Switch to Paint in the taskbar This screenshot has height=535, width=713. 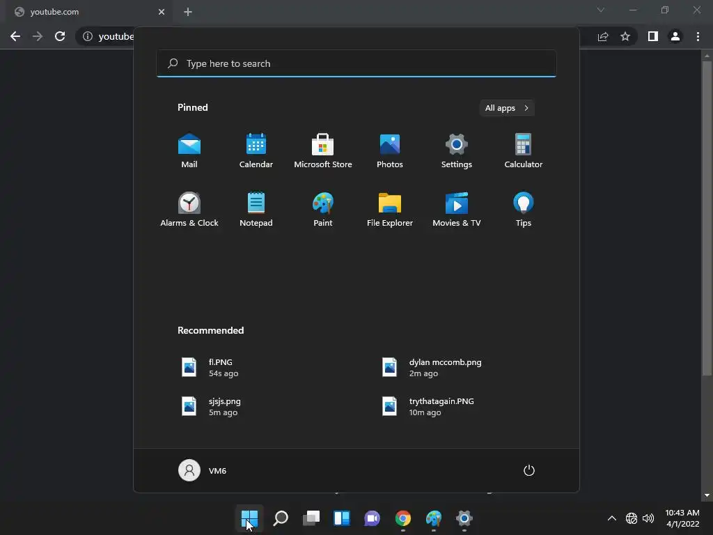coord(433,518)
